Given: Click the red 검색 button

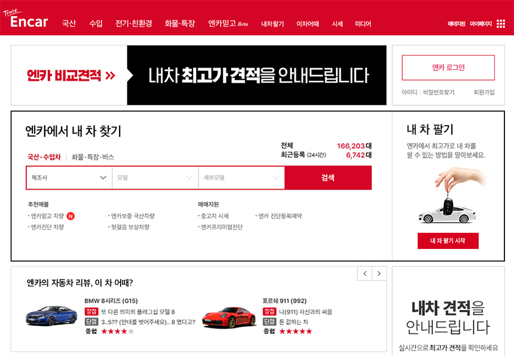Looking at the screenshot, I should point(328,178).
